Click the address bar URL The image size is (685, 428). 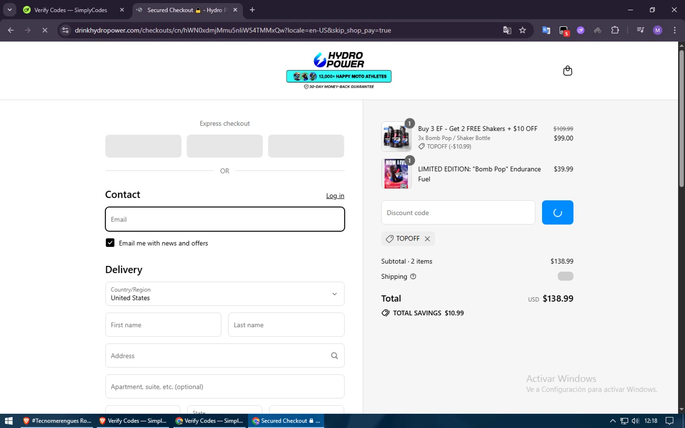[x=233, y=30]
